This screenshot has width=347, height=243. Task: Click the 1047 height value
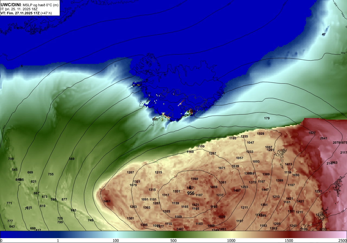(250, 143)
